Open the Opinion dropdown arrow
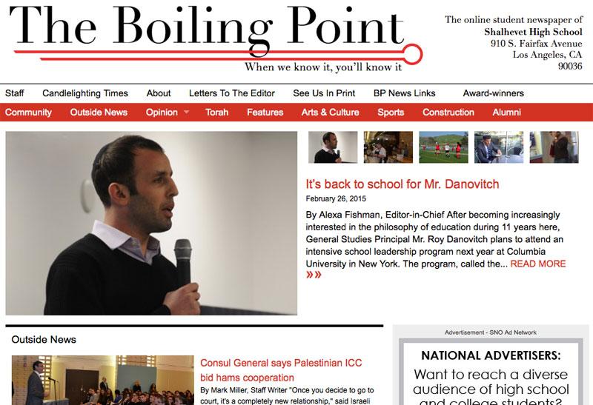The height and width of the screenshot is (405, 593). click(x=186, y=113)
